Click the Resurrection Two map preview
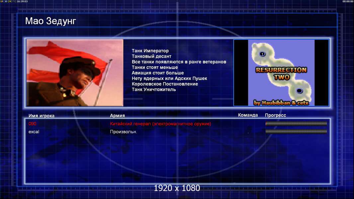 281,73
